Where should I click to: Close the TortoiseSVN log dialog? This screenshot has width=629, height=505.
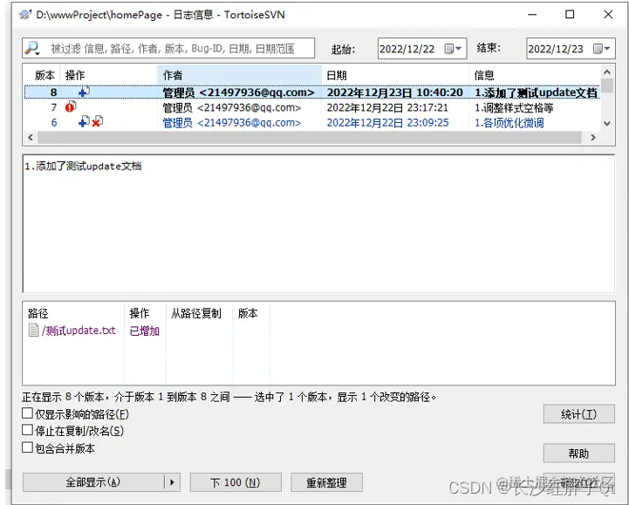(x=608, y=15)
